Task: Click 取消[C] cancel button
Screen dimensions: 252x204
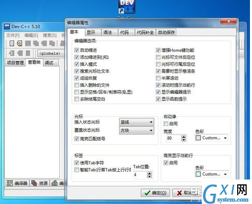Action: click(187, 193)
